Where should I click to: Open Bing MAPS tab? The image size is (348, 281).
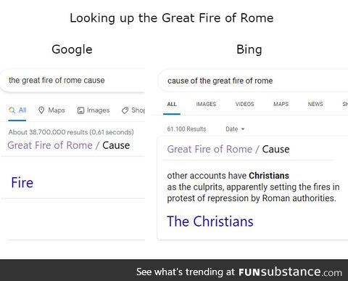click(x=281, y=104)
